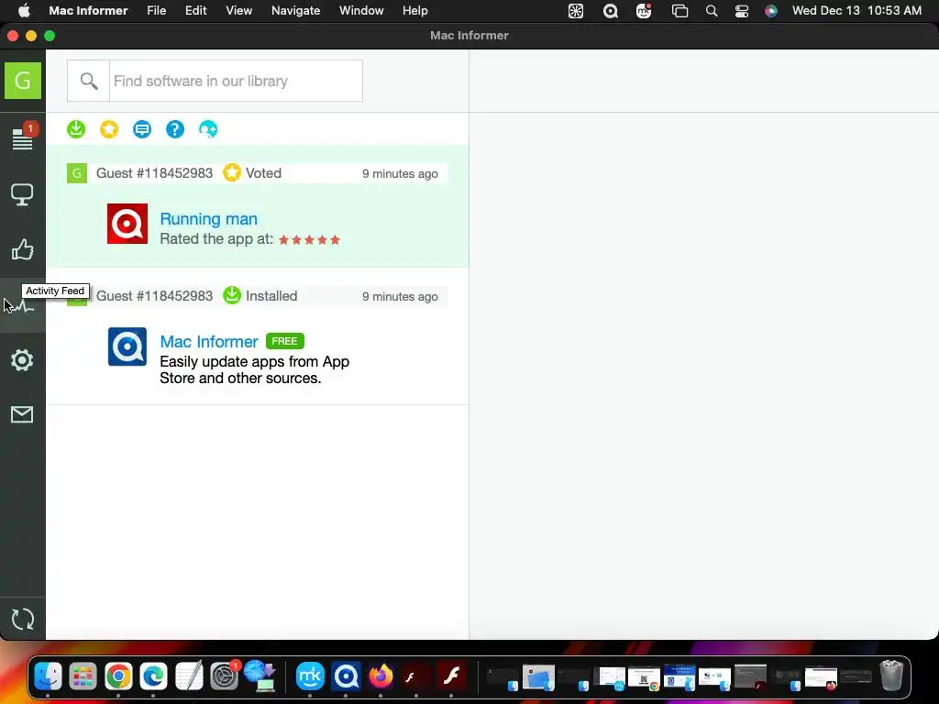This screenshot has width=939, height=704.
Task: Filter feed by the blue comments icon
Action: (142, 128)
